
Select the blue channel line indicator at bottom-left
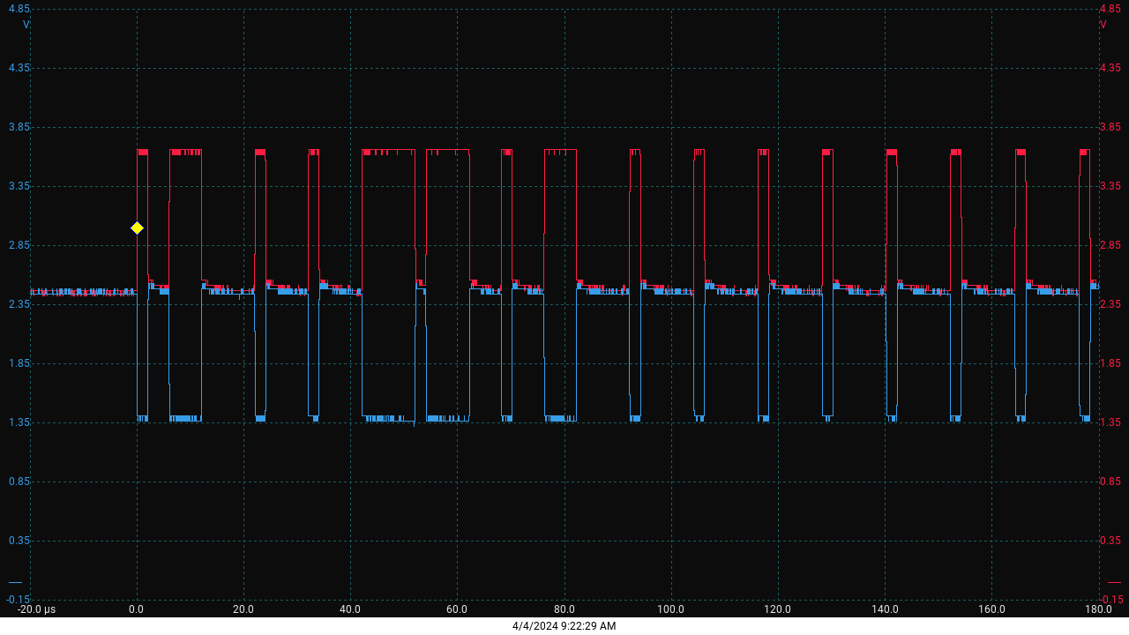point(15,582)
